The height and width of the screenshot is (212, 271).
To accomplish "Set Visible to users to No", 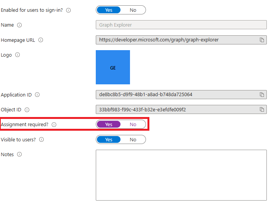I will (x=133, y=139).
